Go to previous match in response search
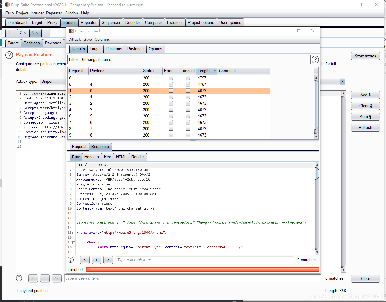 [x=85, y=260]
